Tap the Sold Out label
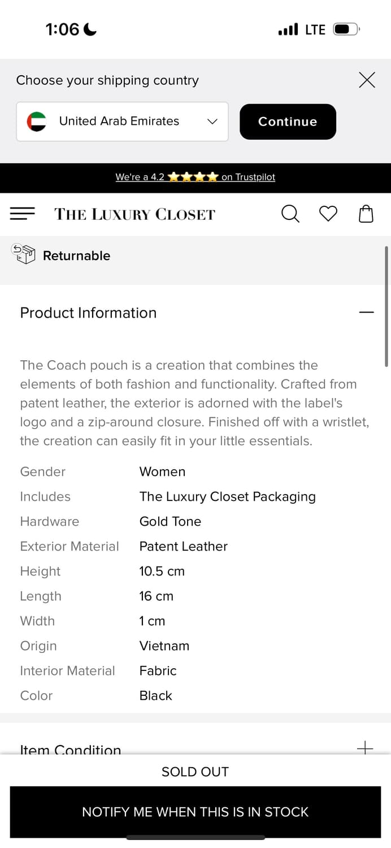Screen dimensions: 391x848 tap(195, 772)
